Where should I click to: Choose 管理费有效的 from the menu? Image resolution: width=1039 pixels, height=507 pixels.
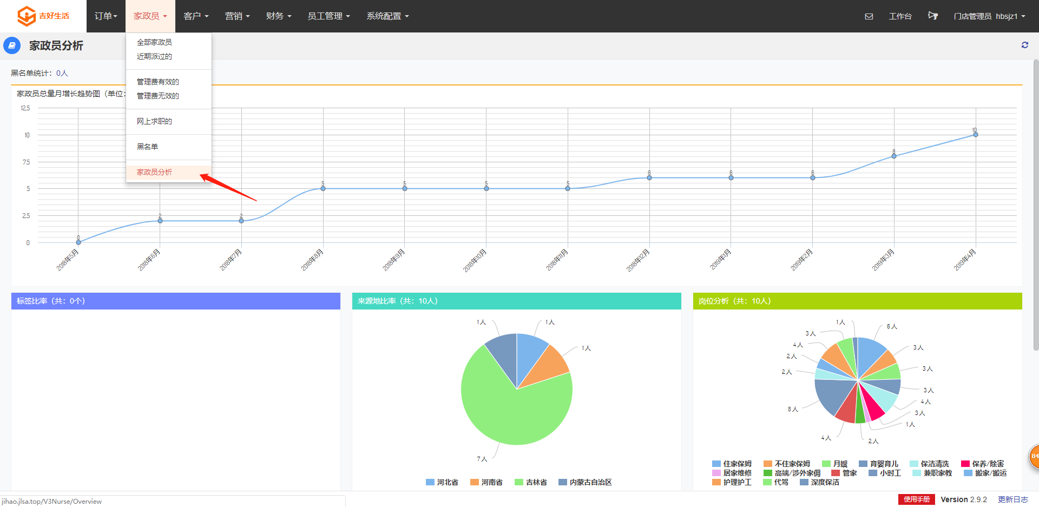(169, 82)
